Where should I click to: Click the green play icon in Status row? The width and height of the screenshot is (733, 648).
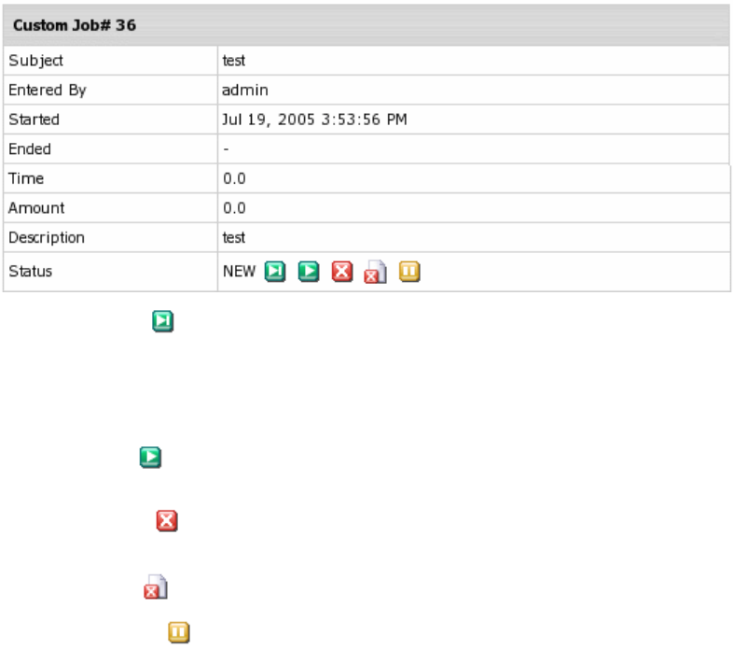[x=309, y=272]
